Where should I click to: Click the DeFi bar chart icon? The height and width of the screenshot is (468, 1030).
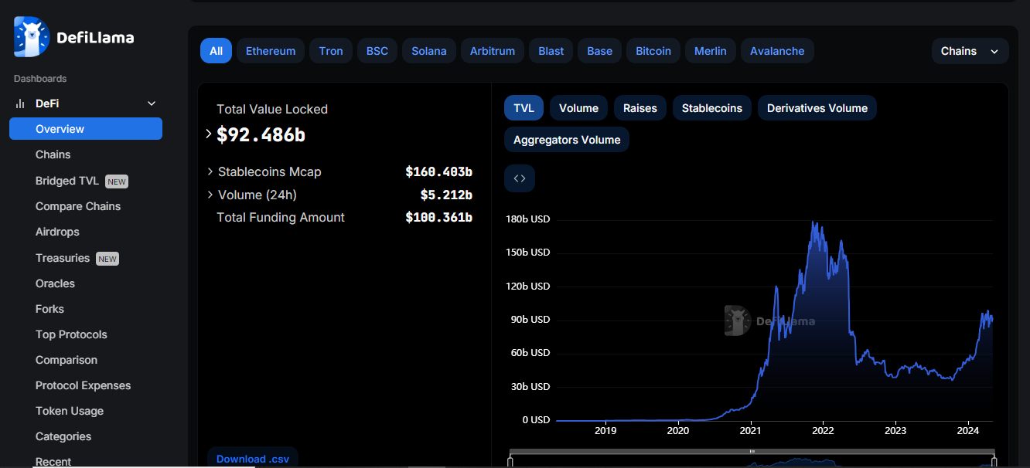click(x=20, y=103)
